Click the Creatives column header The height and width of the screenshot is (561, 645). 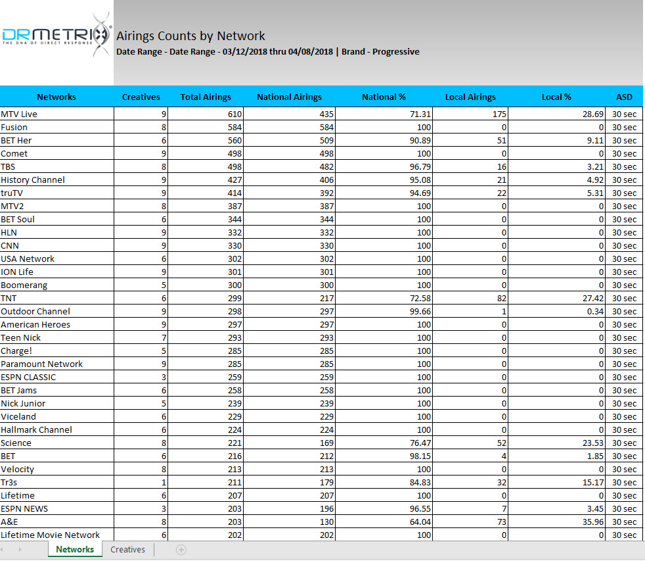(x=141, y=97)
